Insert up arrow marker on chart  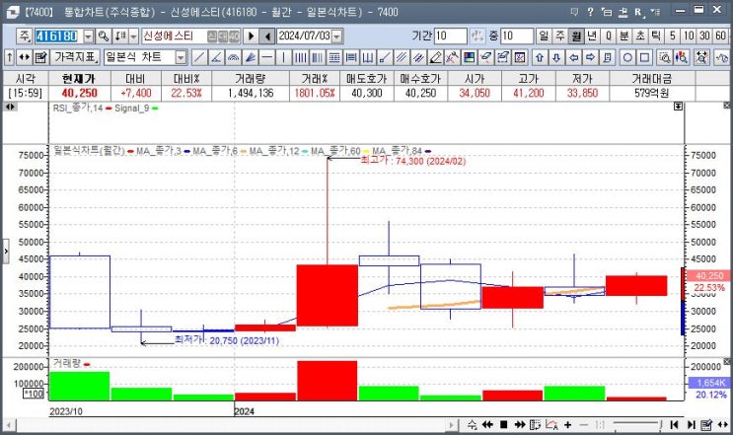(x=540, y=57)
